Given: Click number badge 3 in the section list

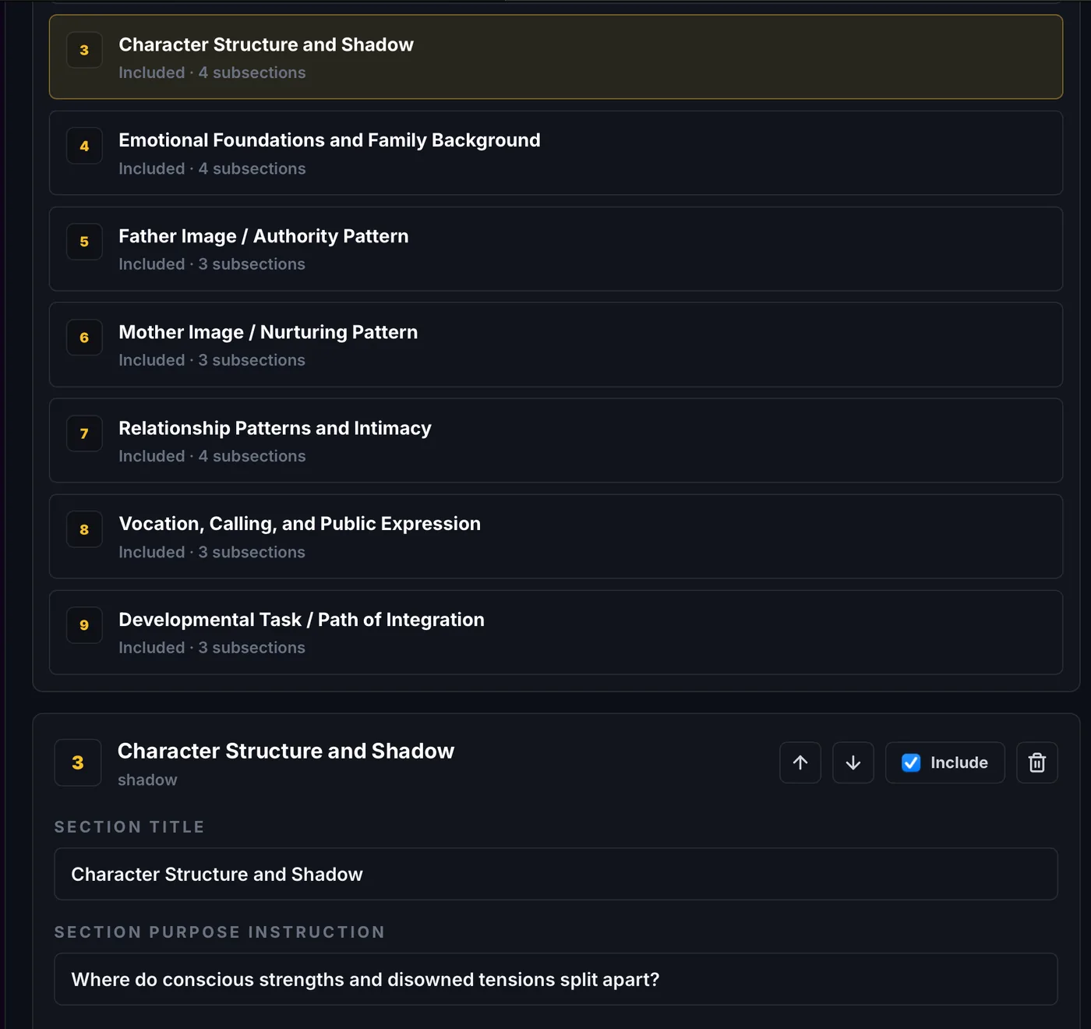Looking at the screenshot, I should point(84,50).
